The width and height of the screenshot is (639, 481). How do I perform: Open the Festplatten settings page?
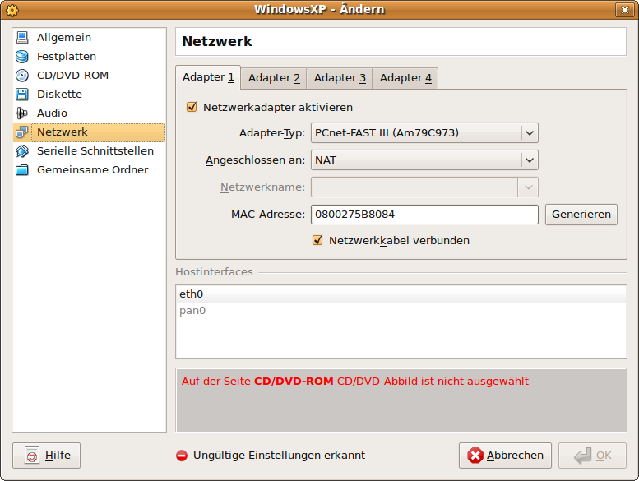[x=90, y=57]
